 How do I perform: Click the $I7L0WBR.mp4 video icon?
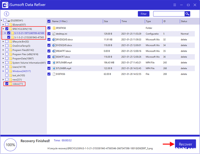(54, 68)
